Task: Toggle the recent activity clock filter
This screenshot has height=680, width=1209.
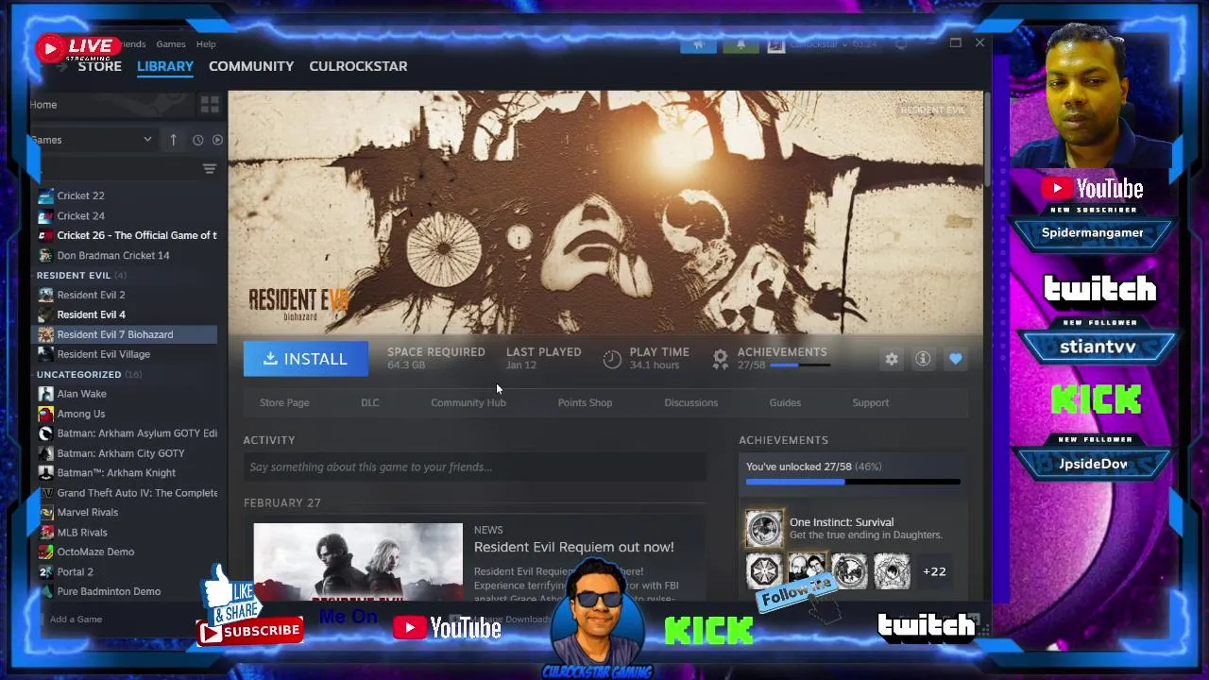Action: coord(197,140)
